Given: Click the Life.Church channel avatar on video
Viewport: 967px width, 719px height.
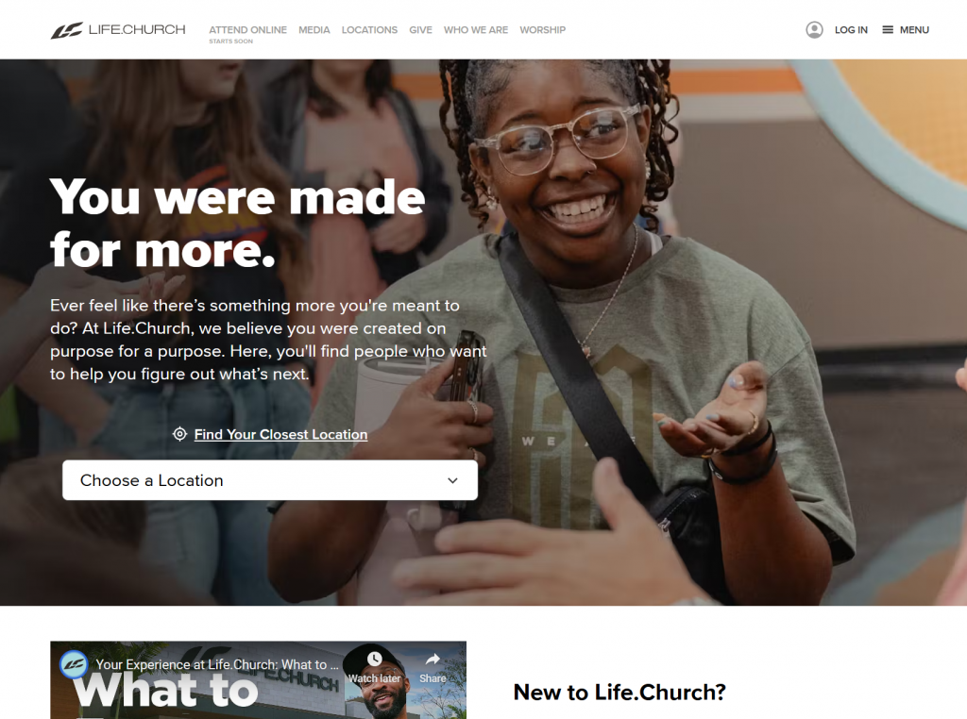Looking at the screenshot, I should (74, 665).
